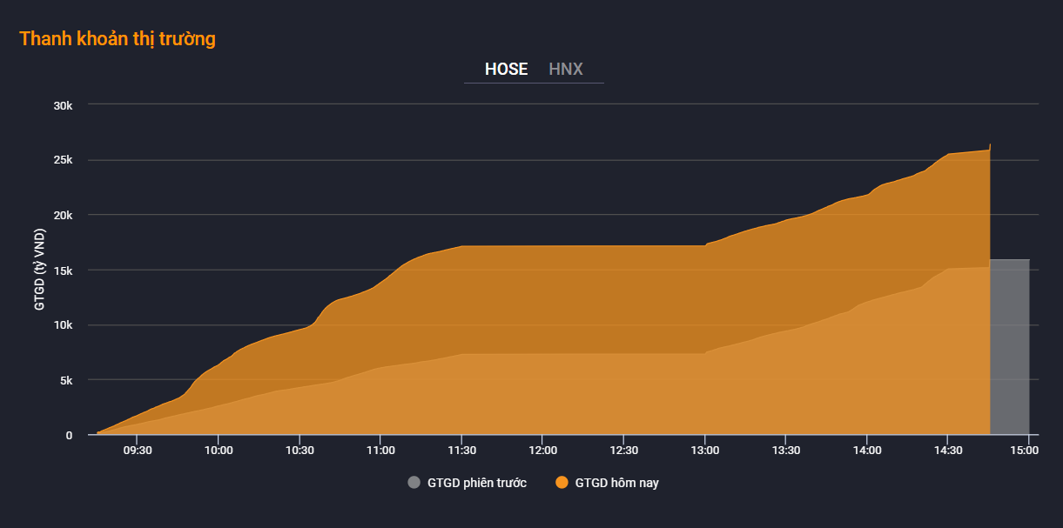Click the 12:00 time axis label
This screenshot has width=1063, height=528.
(x=542, y=451)
